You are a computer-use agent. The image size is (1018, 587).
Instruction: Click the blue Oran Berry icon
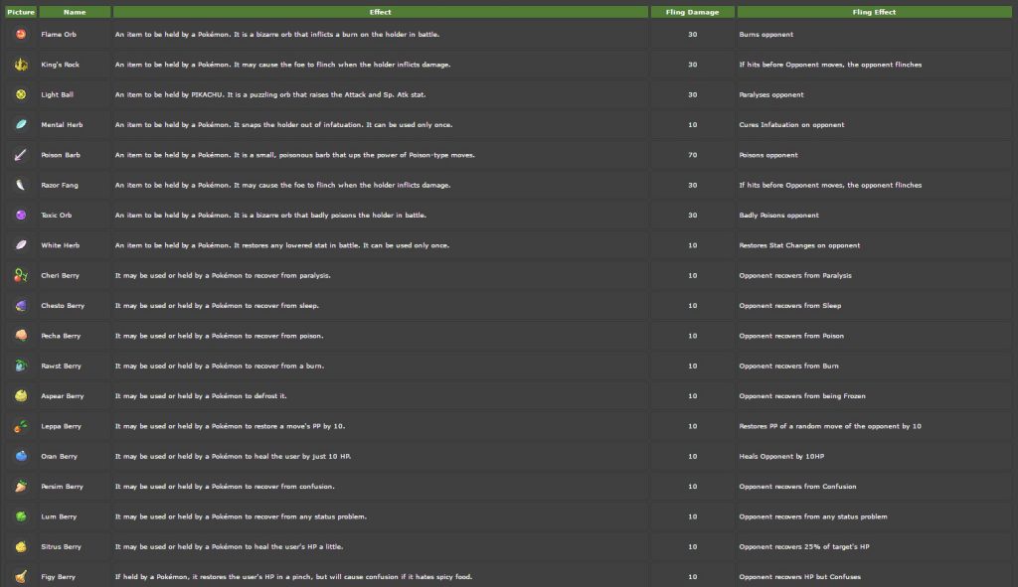21,456
